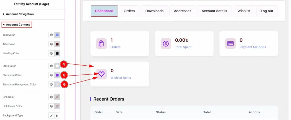
Task: Collapse the Account Content section
Action: (x=18, y=25)
